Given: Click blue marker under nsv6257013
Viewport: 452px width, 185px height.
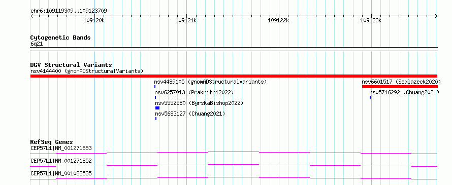Looking at the screenshot, I should (155, 97).
